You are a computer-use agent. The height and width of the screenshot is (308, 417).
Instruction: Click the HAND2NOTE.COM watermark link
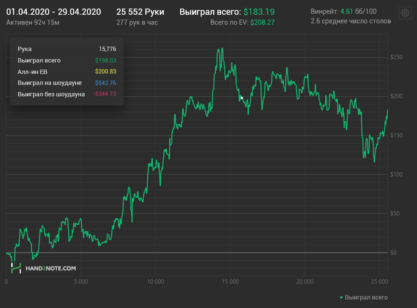(x=50, y=269)
